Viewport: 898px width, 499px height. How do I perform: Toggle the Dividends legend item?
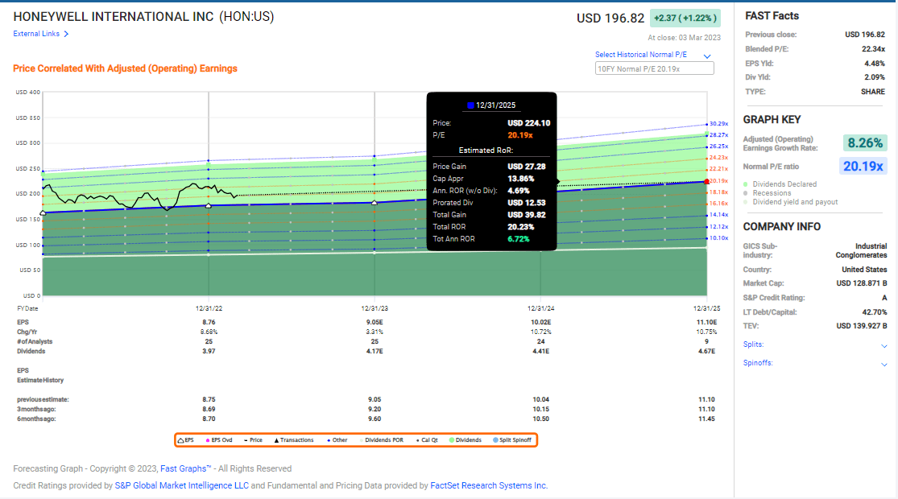(x=466, y=440)
